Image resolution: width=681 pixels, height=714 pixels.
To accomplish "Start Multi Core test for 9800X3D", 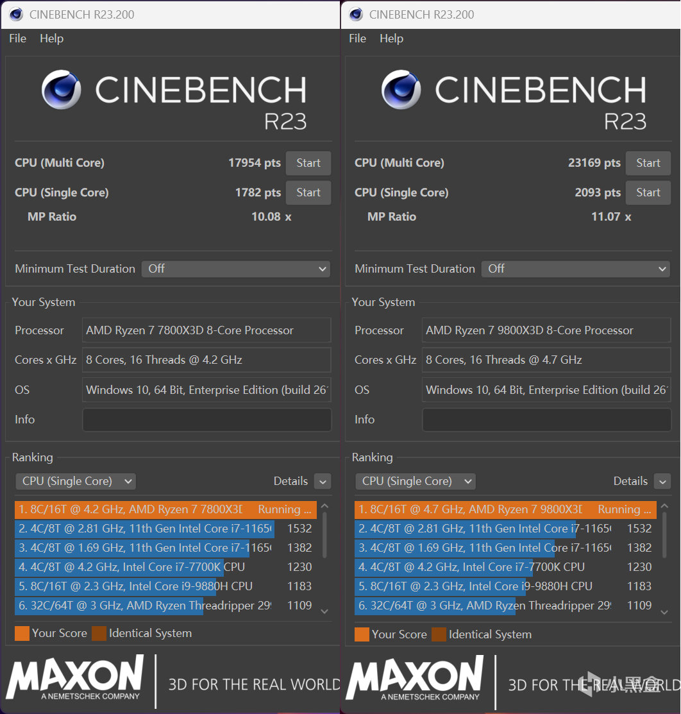I will click(648, 163).
